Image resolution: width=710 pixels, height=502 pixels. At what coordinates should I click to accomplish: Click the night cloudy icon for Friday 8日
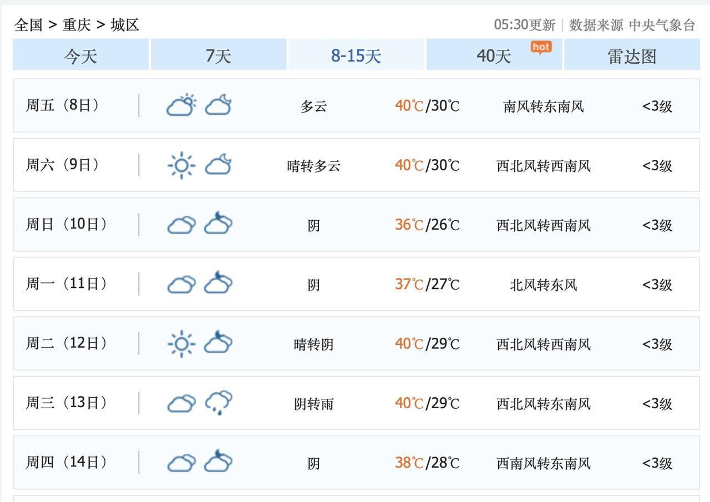pos(218,105)
